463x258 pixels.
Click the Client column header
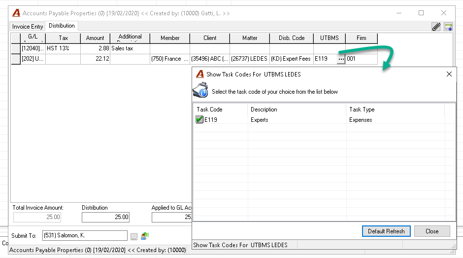pyautogui.click(x=210, y=38)
